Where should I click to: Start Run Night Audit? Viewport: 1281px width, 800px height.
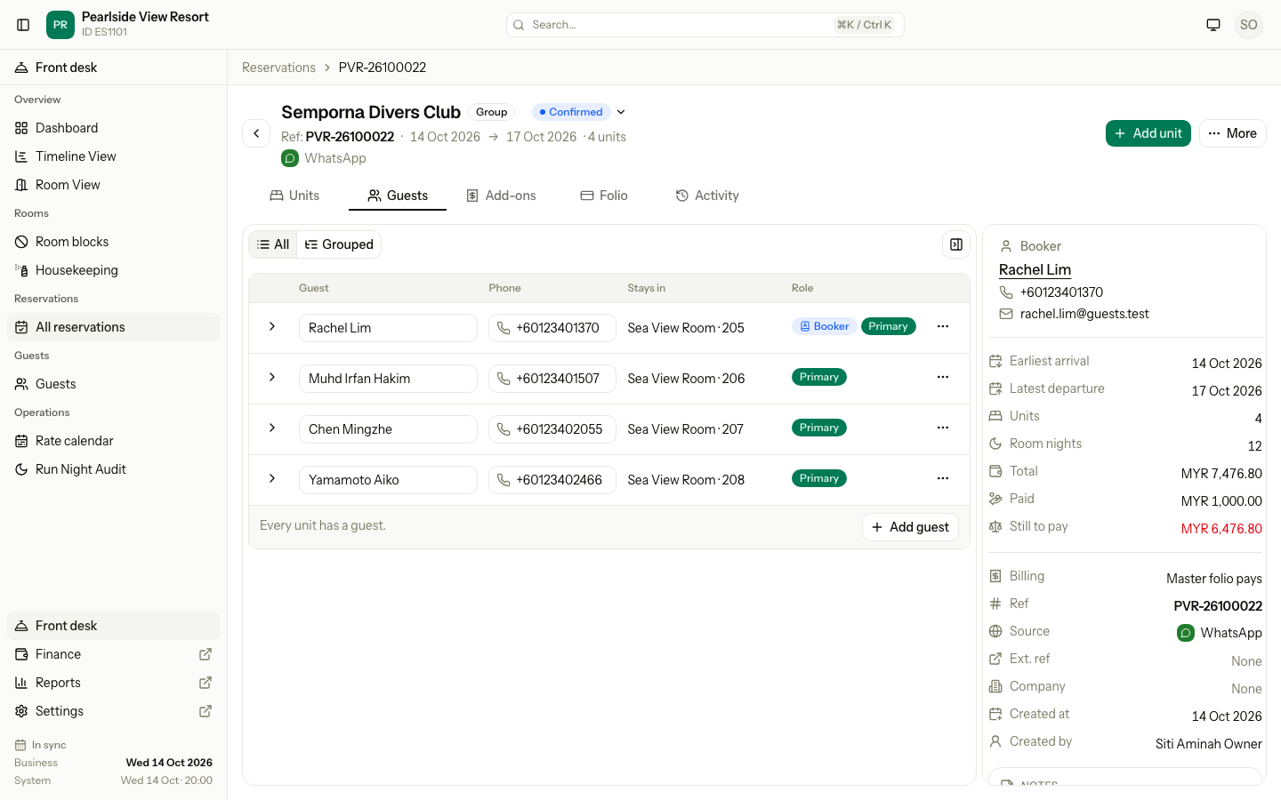[x=113, y=469]
